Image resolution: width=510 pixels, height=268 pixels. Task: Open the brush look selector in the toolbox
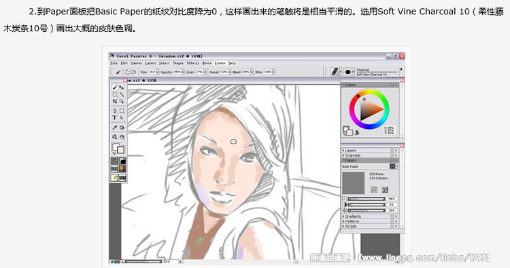click(114, 178)
